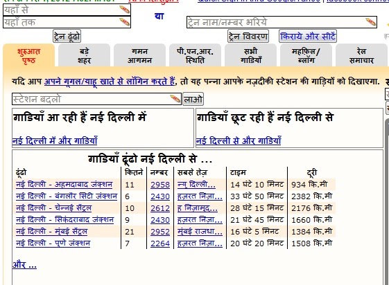Open train number 2952 link

pyautogui.click(x=160, y=232)
